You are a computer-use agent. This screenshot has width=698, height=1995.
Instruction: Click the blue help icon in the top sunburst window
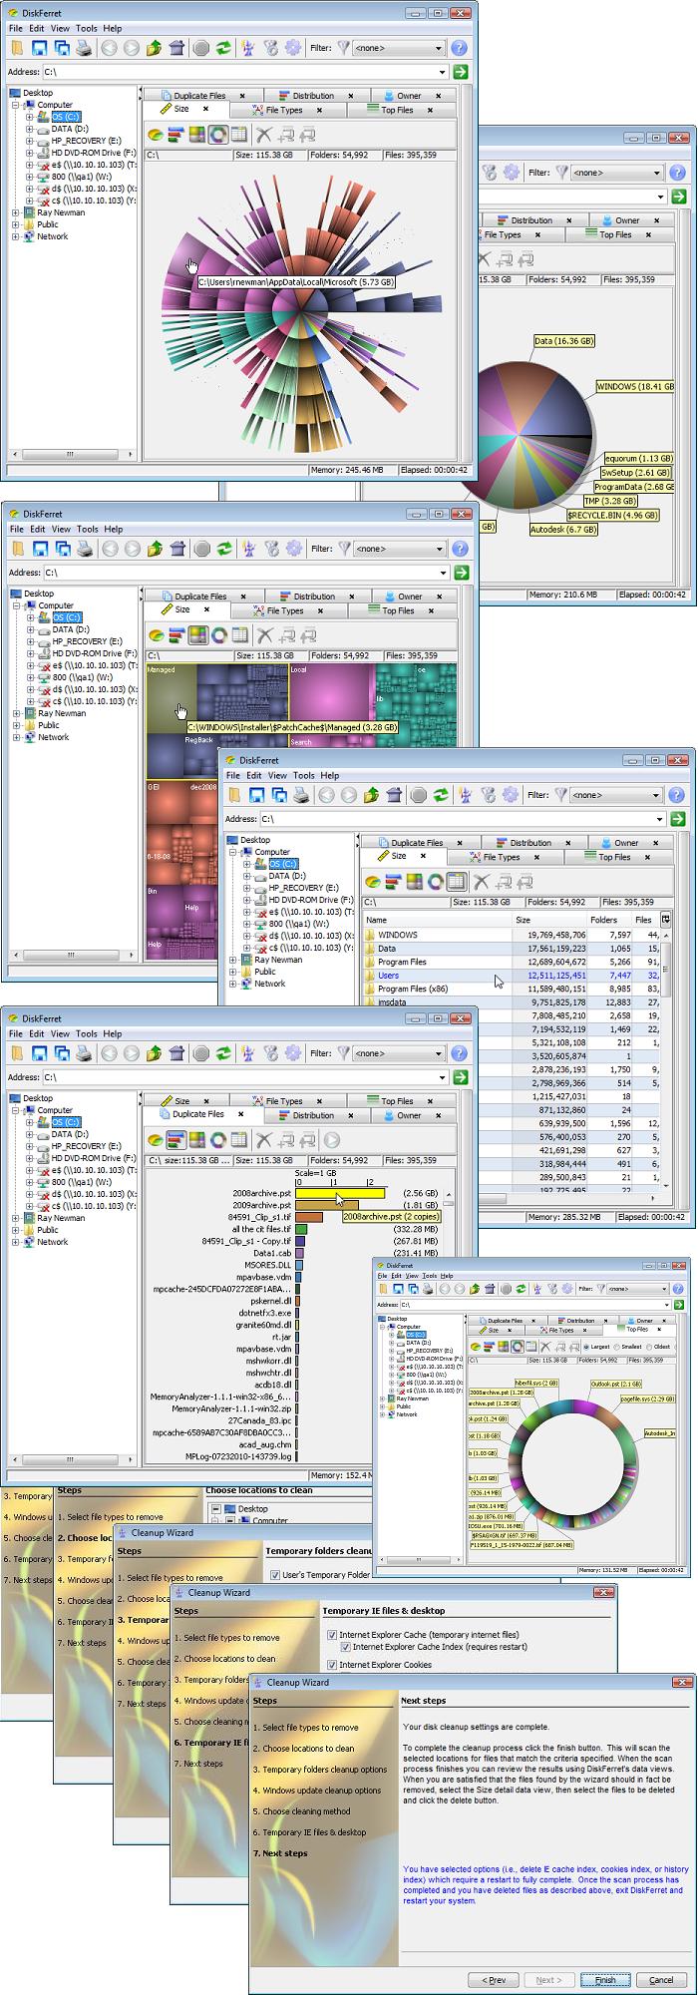point(459,48)
